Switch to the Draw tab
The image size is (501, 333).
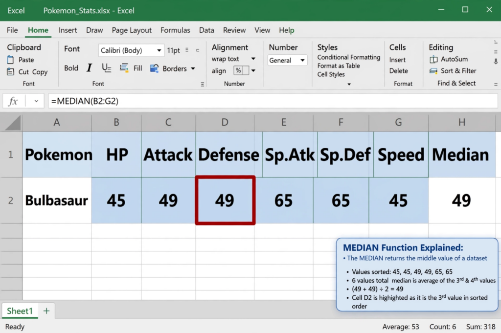[x=94, y=30]
